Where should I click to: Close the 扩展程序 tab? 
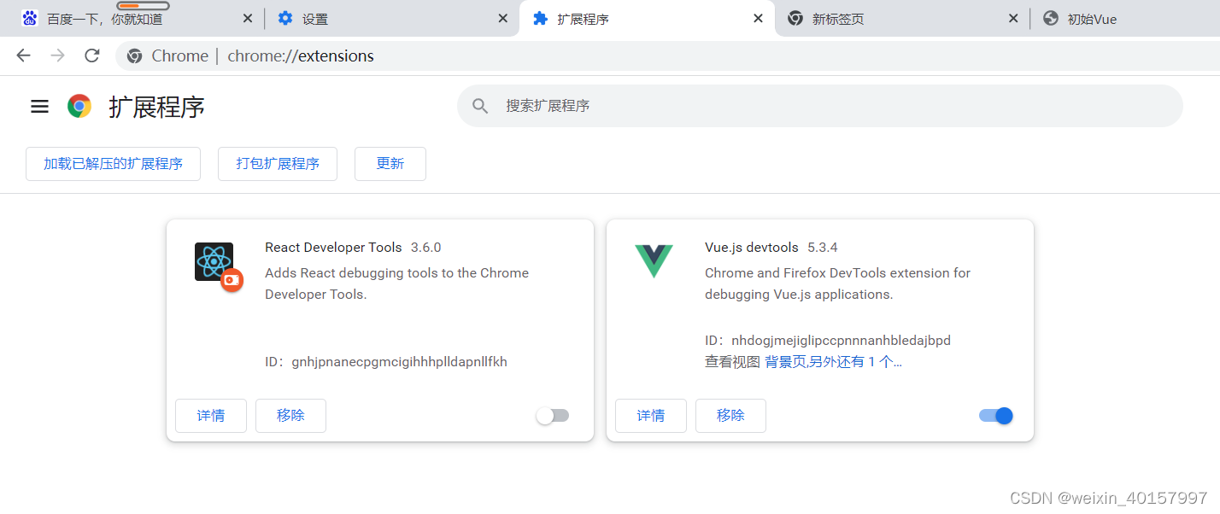point(758,18)
